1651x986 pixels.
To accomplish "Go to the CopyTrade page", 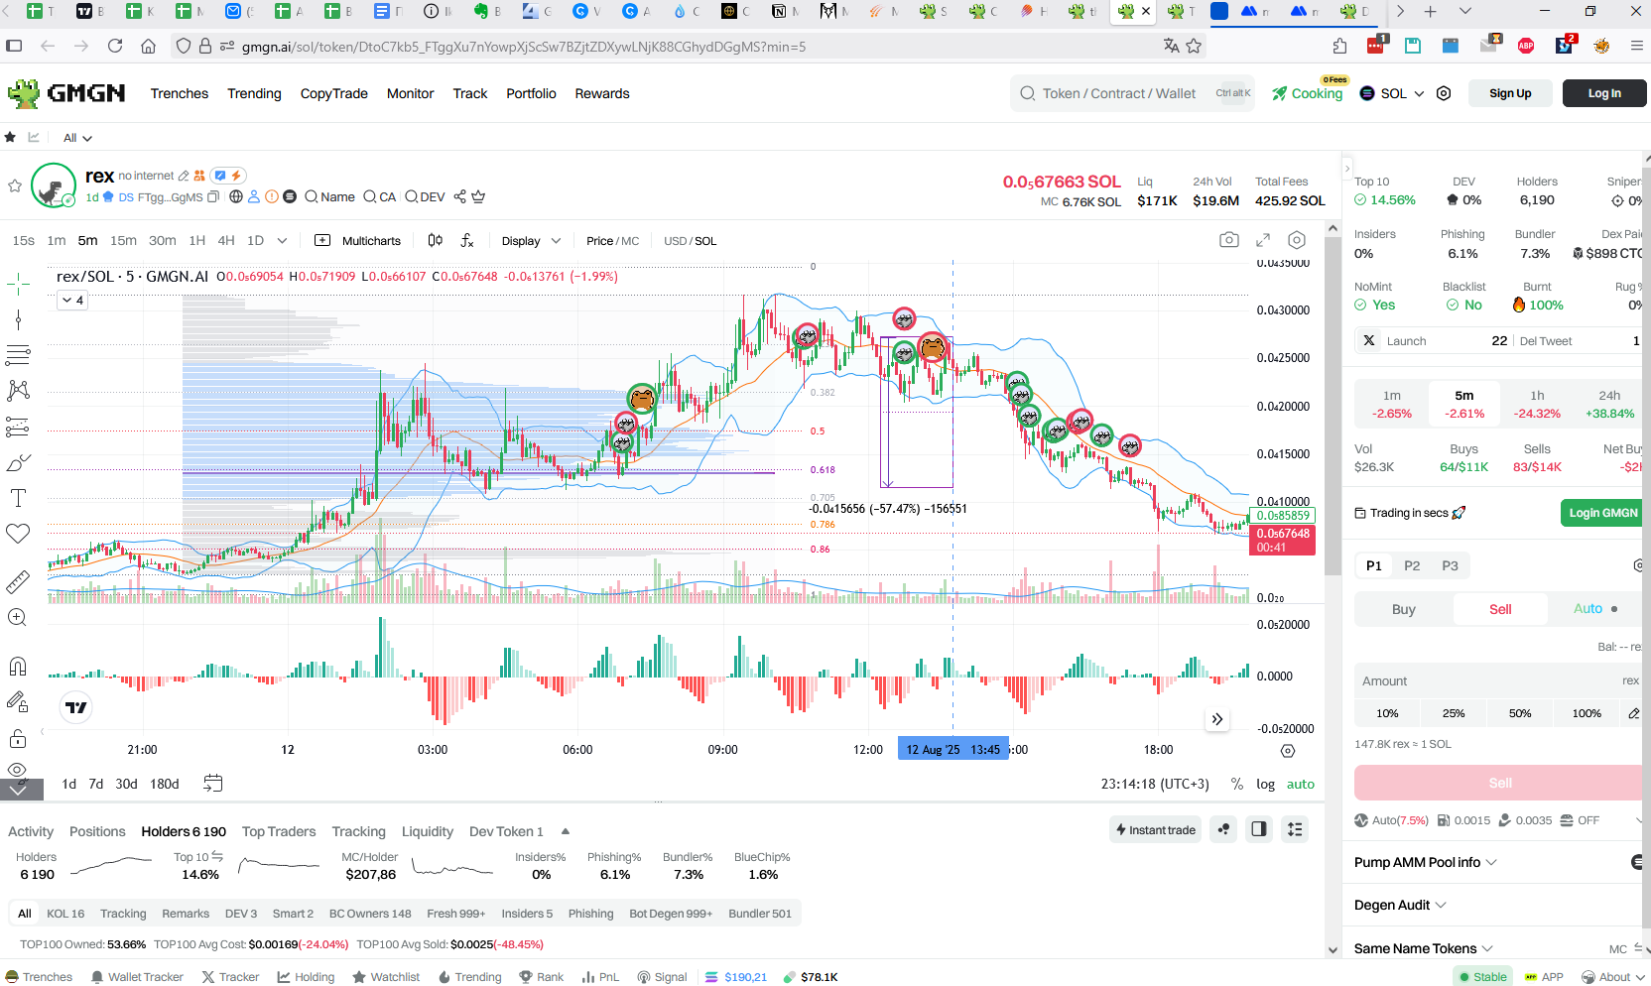I will click(x=334, y=93).
